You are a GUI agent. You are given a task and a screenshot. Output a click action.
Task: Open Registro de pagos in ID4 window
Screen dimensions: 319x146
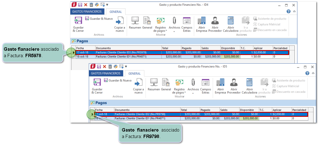160,25
